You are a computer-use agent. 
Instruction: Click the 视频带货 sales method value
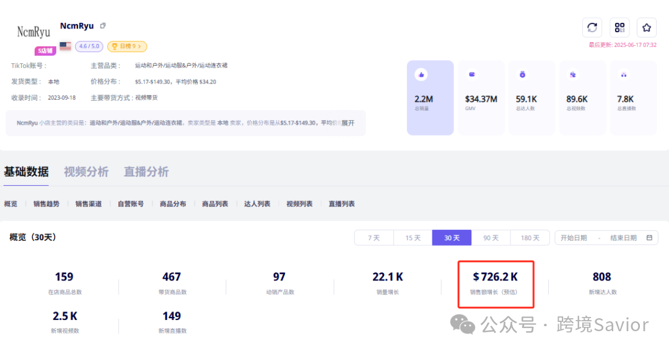tap(146, 98)
